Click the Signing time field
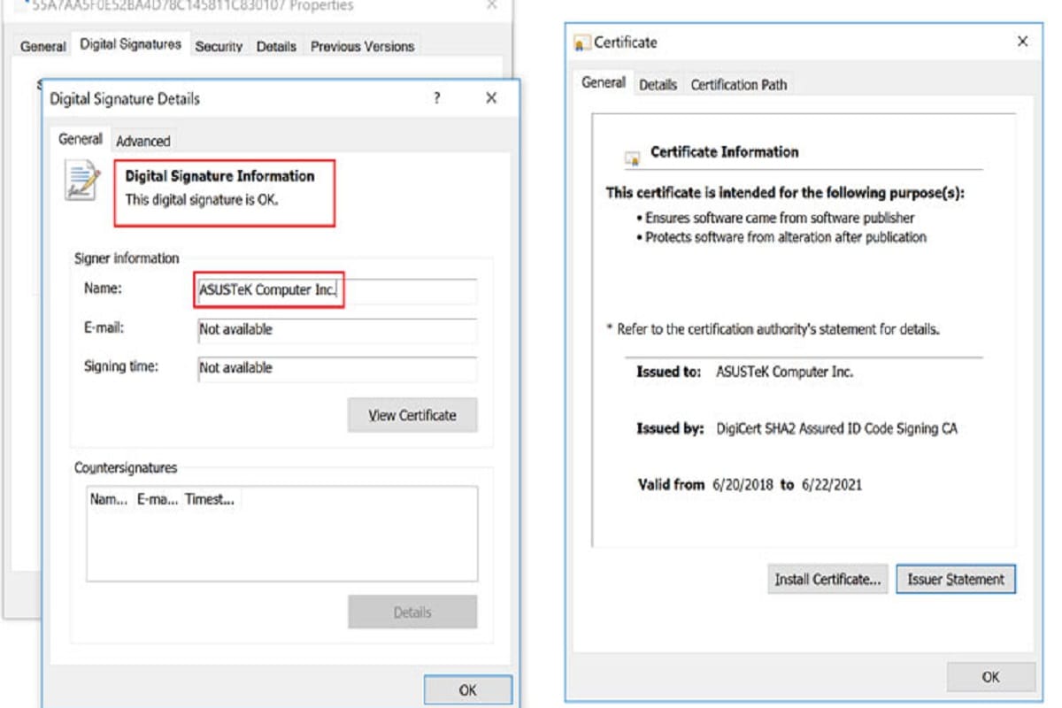The width and height of the screenshot is (1062, 708). [337, 368]
